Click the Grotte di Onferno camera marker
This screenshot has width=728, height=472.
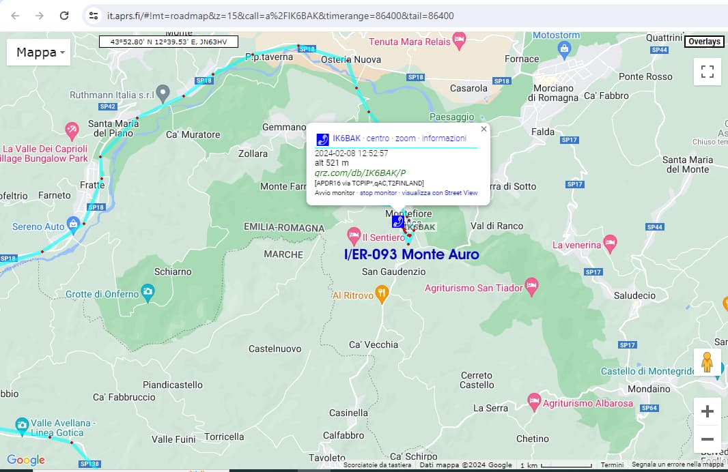148,294
